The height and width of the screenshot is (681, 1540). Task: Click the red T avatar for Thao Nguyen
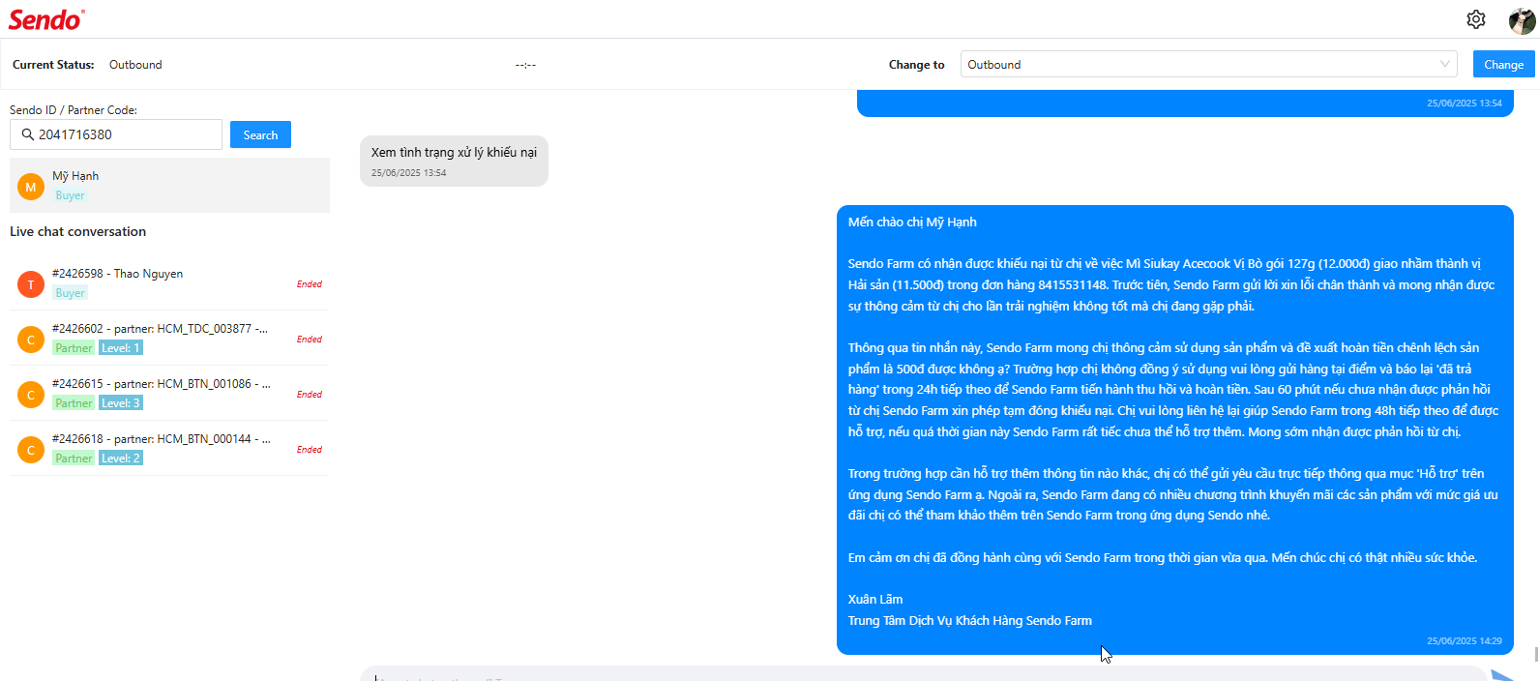(x=31, y=284)
